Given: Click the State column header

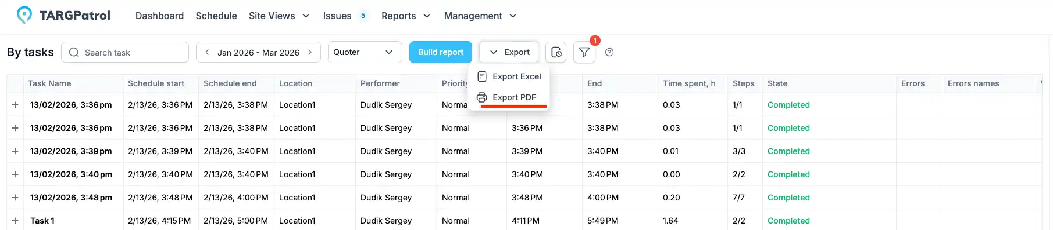Looking at the screenshot, I should [x=777, y=83].
